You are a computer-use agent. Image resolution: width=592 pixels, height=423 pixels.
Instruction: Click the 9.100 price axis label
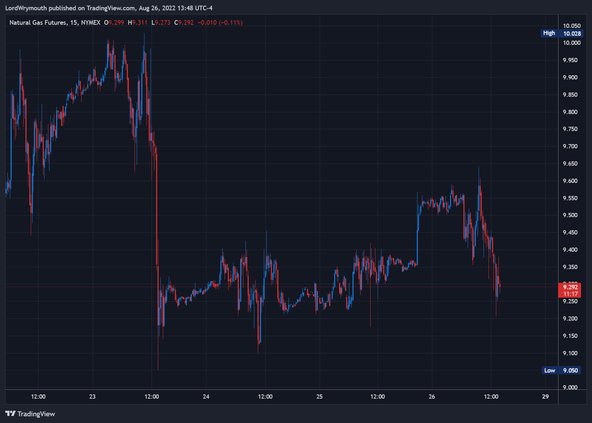570,353
